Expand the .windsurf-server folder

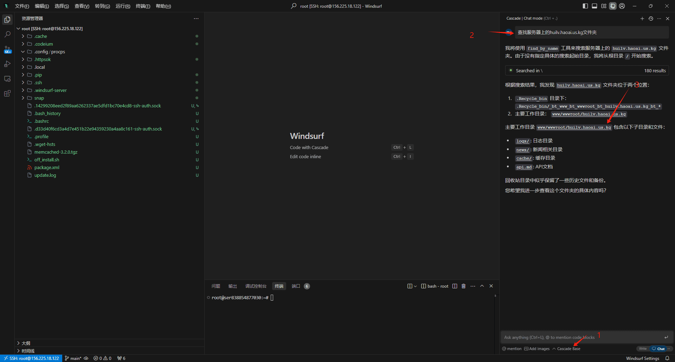click(109, 90)
